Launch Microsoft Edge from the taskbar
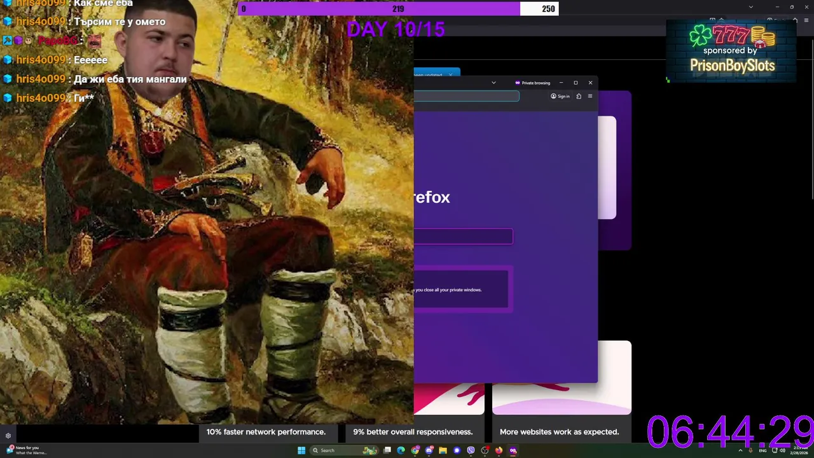Image resolution: width=814 pixels, height=458 pixels. 401,450
